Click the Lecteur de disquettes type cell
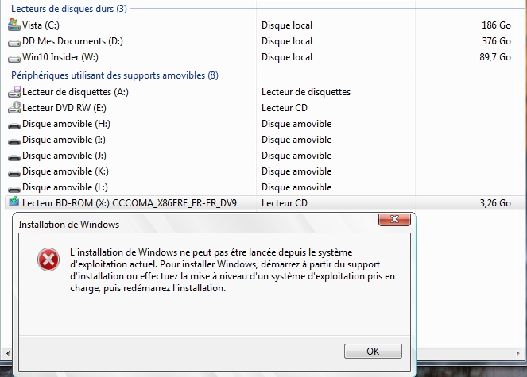Screen dimensions: 527x377 pos(306,92)
